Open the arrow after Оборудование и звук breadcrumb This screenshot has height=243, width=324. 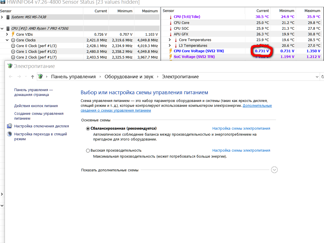pyautogui.click(x=158, y=77)
